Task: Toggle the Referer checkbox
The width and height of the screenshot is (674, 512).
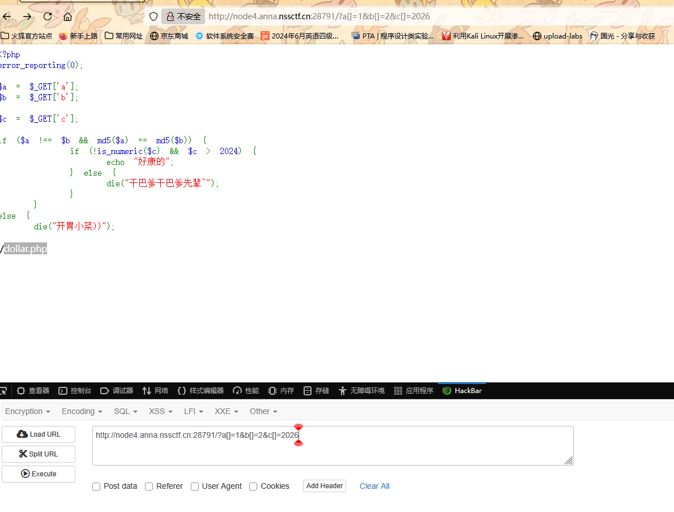Action: (149, 487)
